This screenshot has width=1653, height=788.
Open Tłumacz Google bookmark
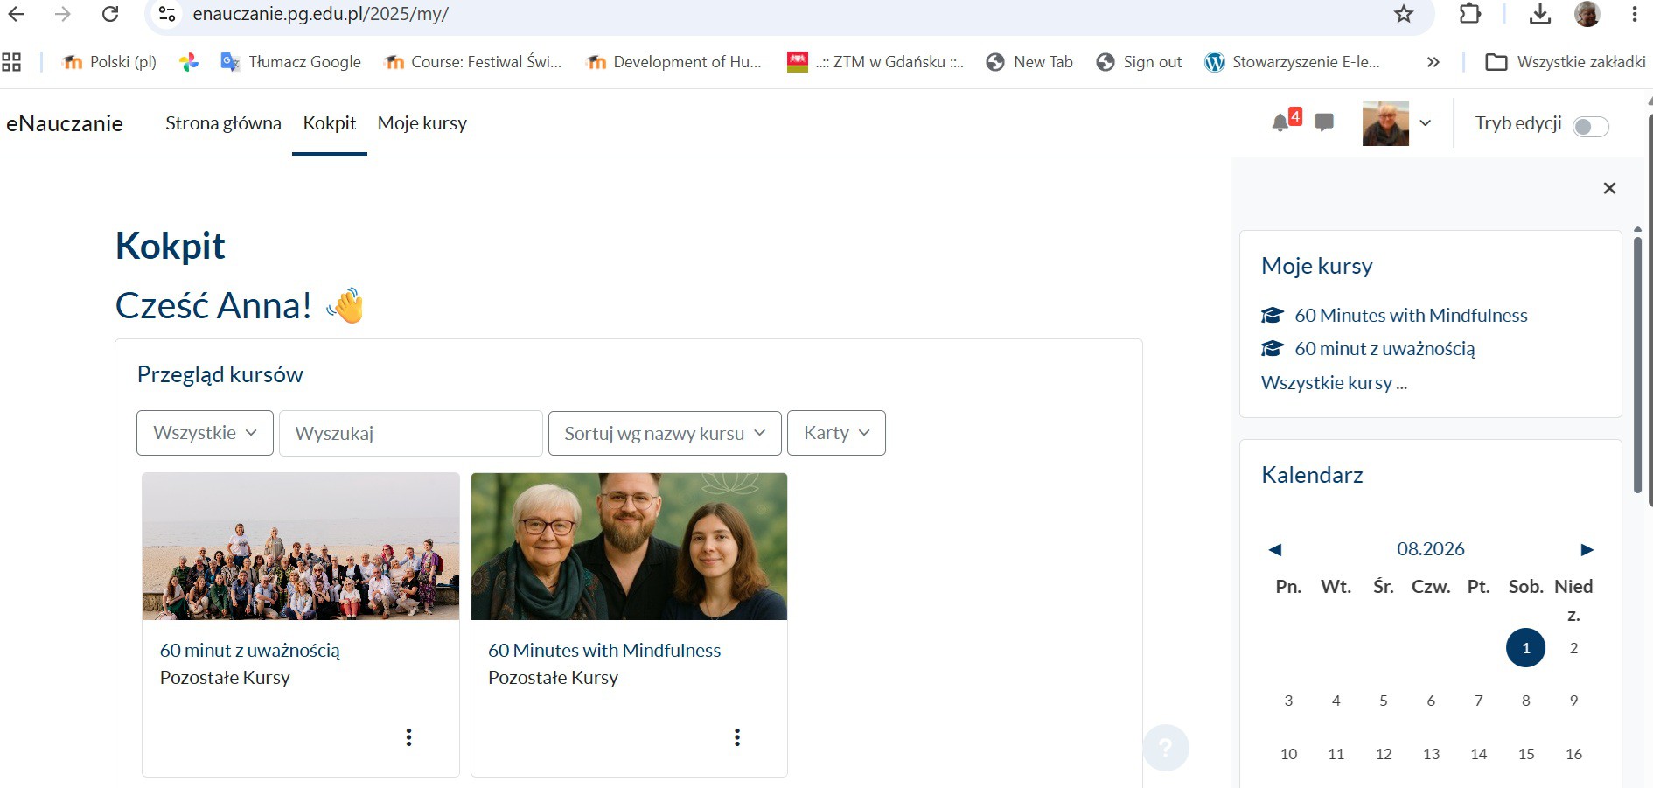point(291,62)
